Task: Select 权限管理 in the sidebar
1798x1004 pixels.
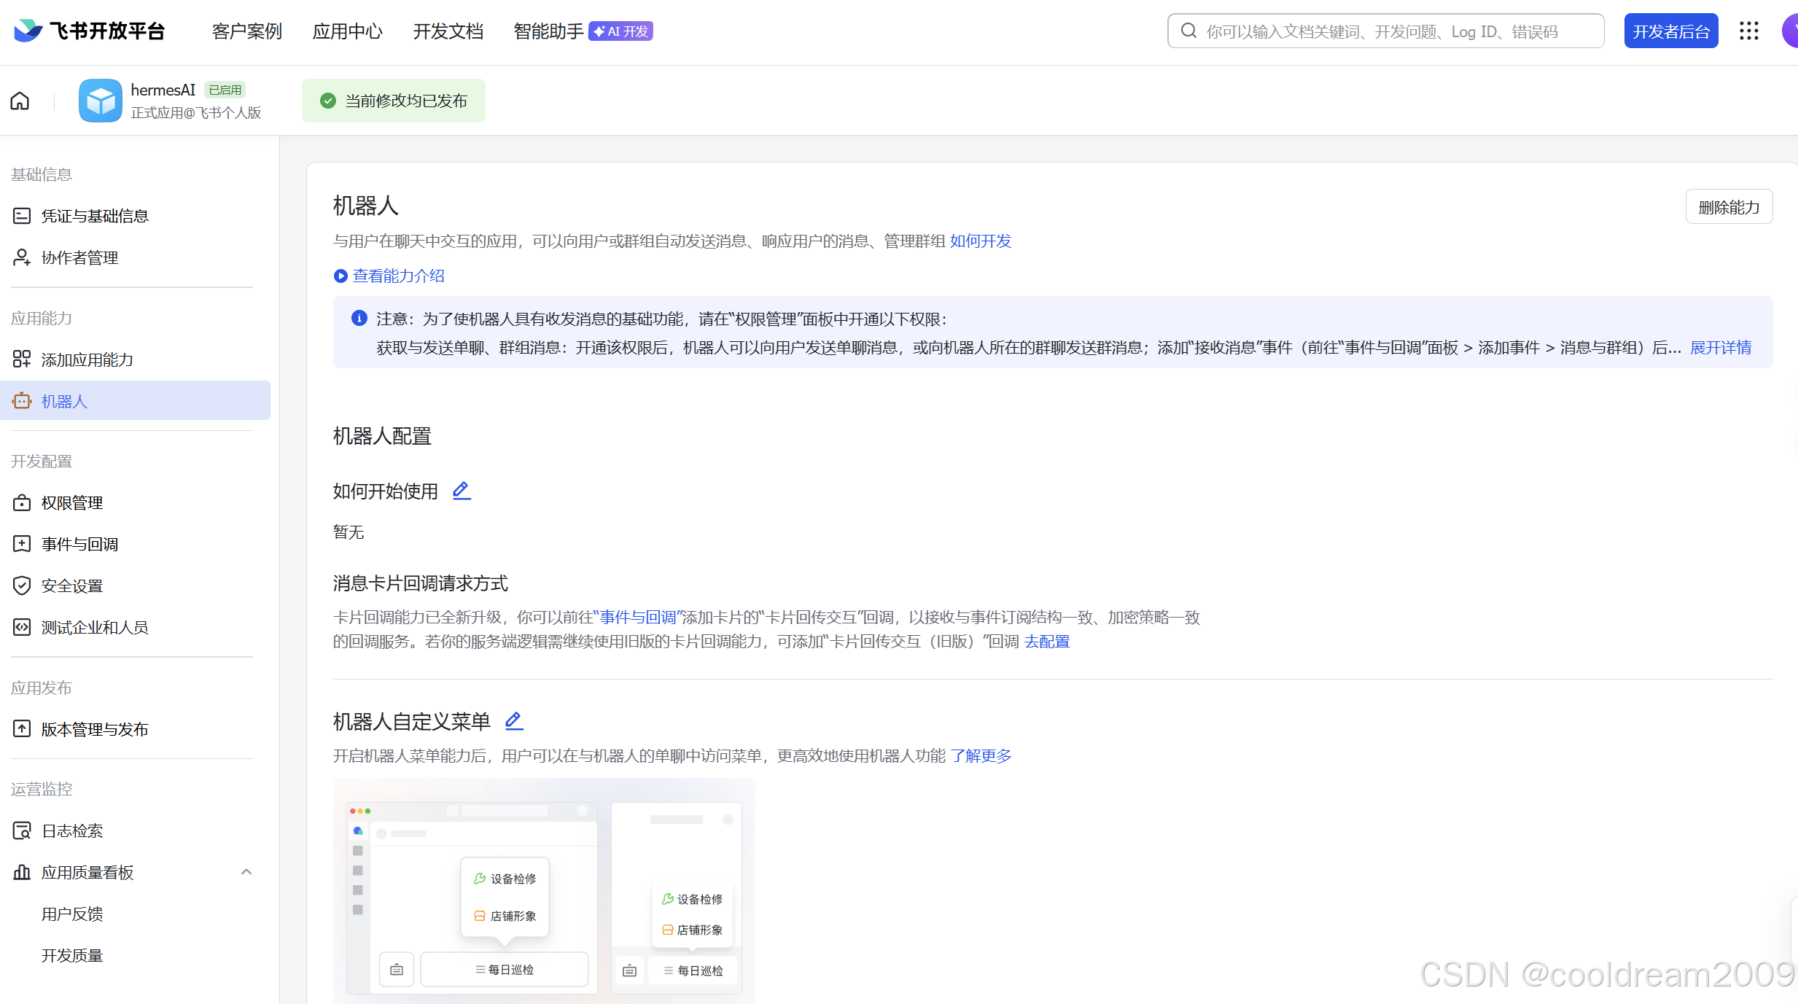Action: click(x=71, y=503)
